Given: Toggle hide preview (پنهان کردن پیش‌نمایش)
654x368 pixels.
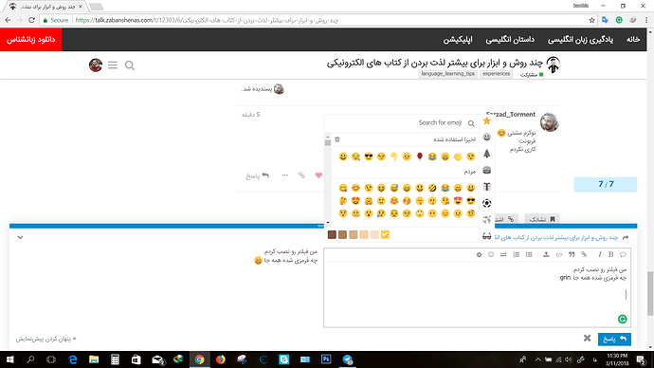Looking at the screenshot, I should 45,339.
